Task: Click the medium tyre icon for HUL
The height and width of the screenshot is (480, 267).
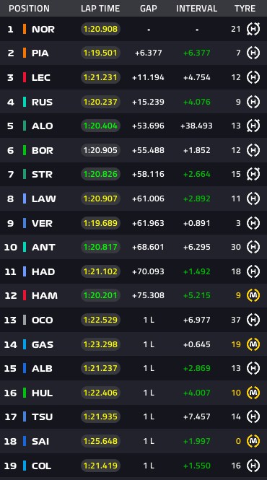Action: click(253, 393)
